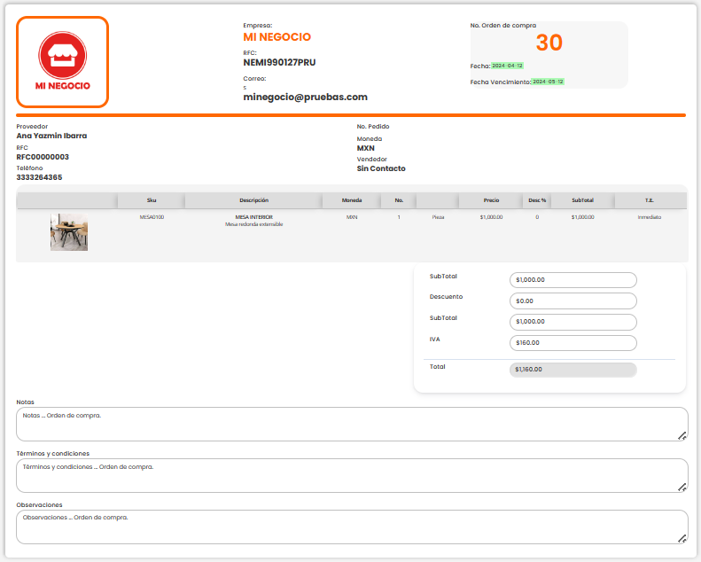This screenshot has width=701, height=562.
Task: Click inside the Términos y condiciones text area
Action: click(x=346, y=475)
